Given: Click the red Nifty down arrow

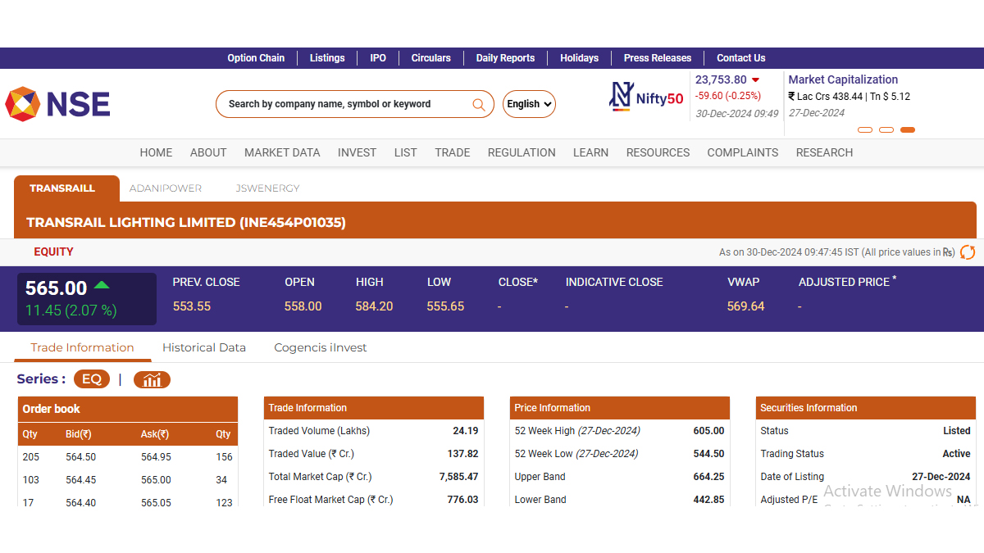Looking at the screenshot, I should click(x=755, y=80).
